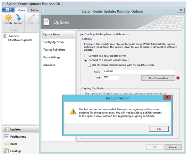Viewport: 186px width, 154px height.
Task: Select the Trusted Publishers options page
Action: point(54,50)
